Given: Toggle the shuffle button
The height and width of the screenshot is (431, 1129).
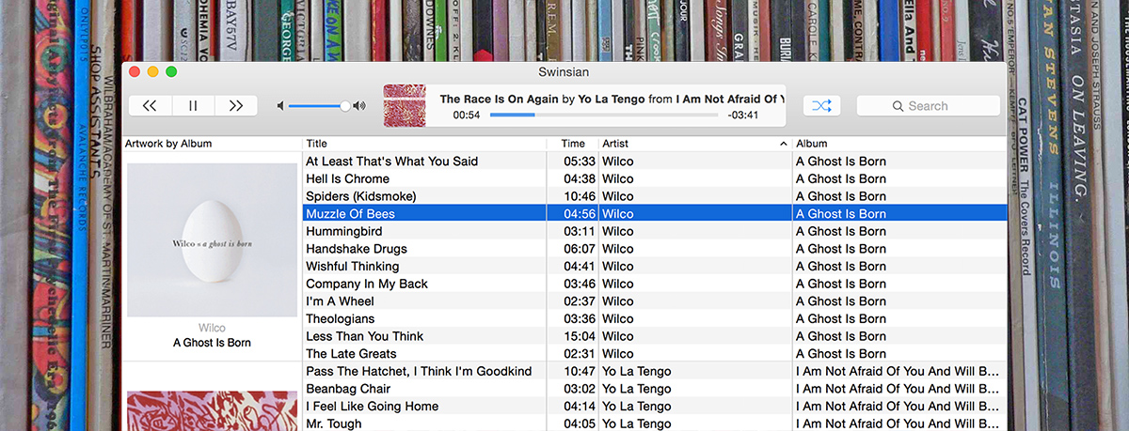Looking at the screenshot, I should [822, 106].
